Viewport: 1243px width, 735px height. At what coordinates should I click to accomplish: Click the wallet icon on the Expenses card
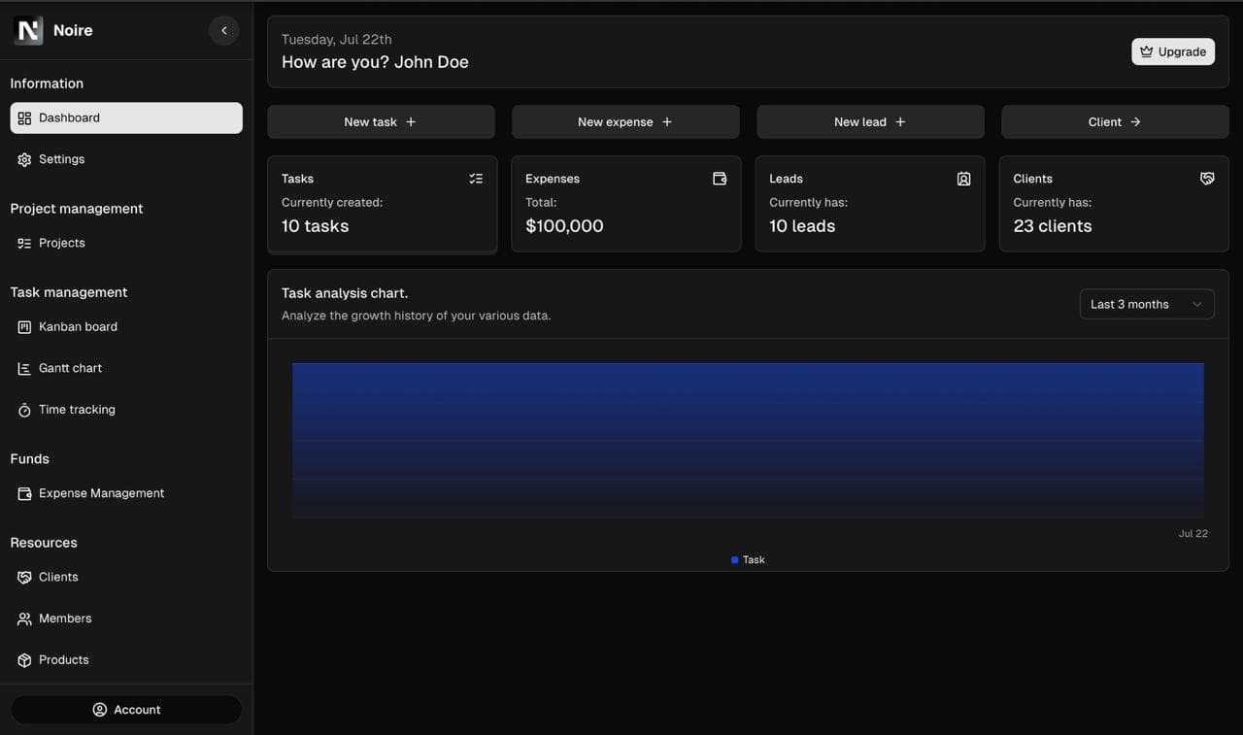(x=720, y=178)
